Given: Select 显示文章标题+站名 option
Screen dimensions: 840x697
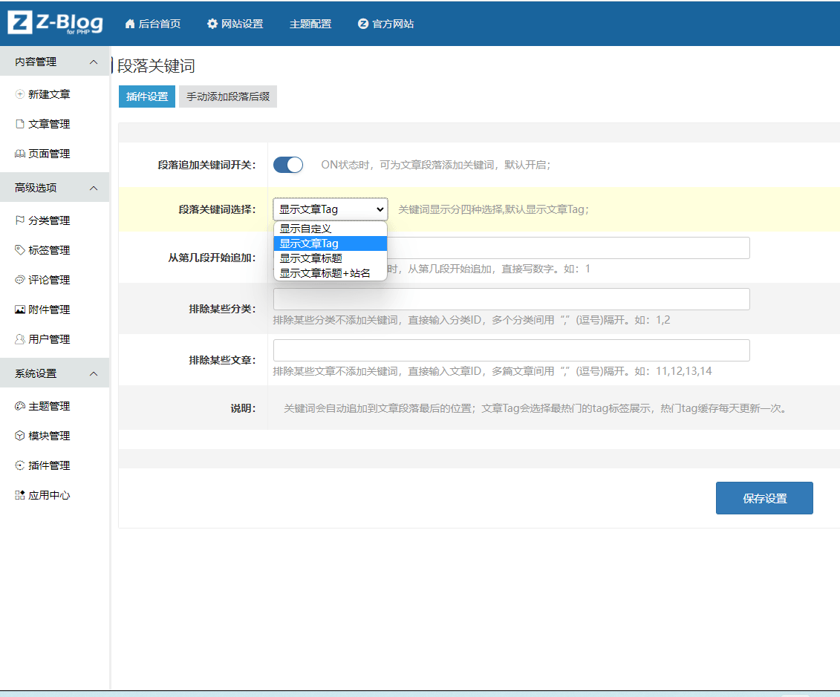Looking at the screenshot, I should tap(325, 273).
